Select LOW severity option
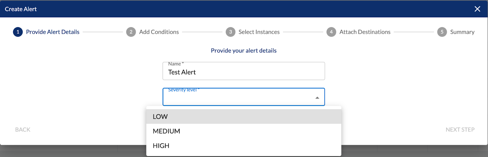 click(244, 117)
